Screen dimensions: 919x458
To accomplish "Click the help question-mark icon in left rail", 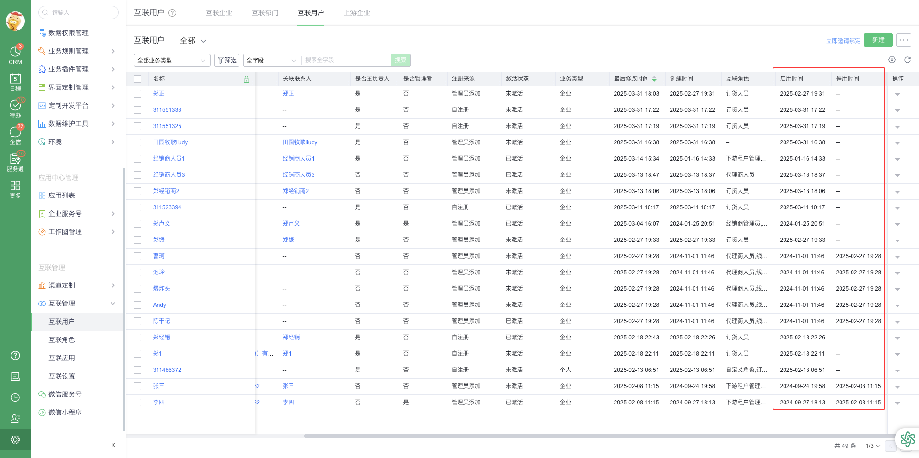I will tap(15, 355).
